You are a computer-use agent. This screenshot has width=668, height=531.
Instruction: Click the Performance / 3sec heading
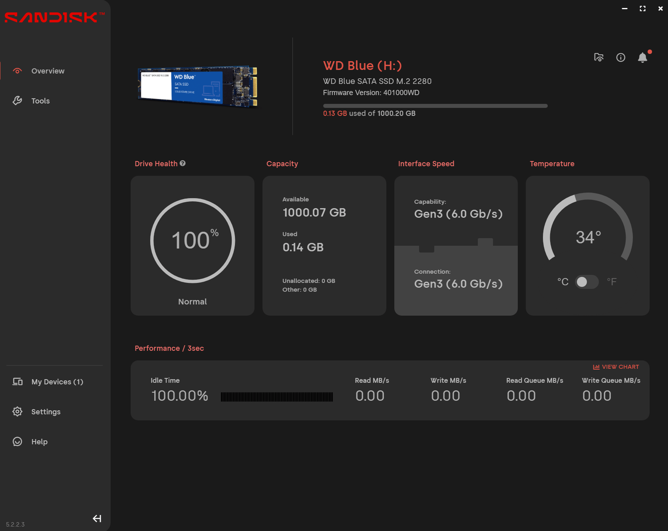169,348
